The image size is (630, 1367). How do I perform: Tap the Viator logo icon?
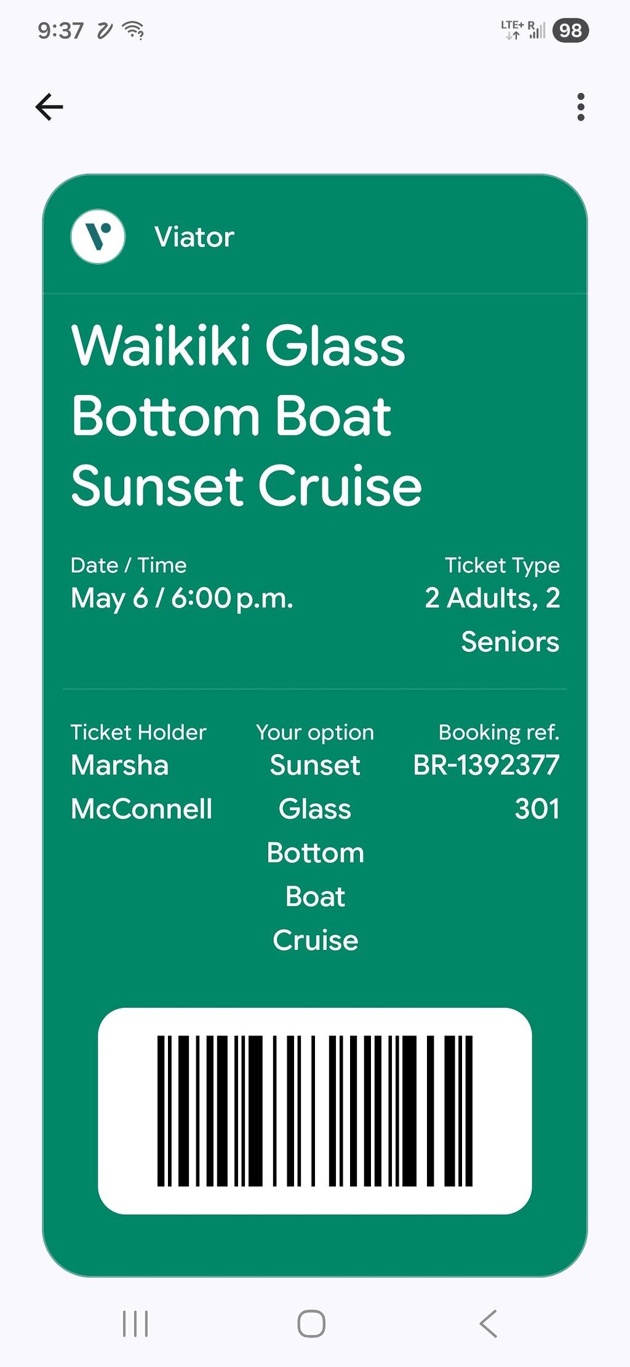pos(98,237)
